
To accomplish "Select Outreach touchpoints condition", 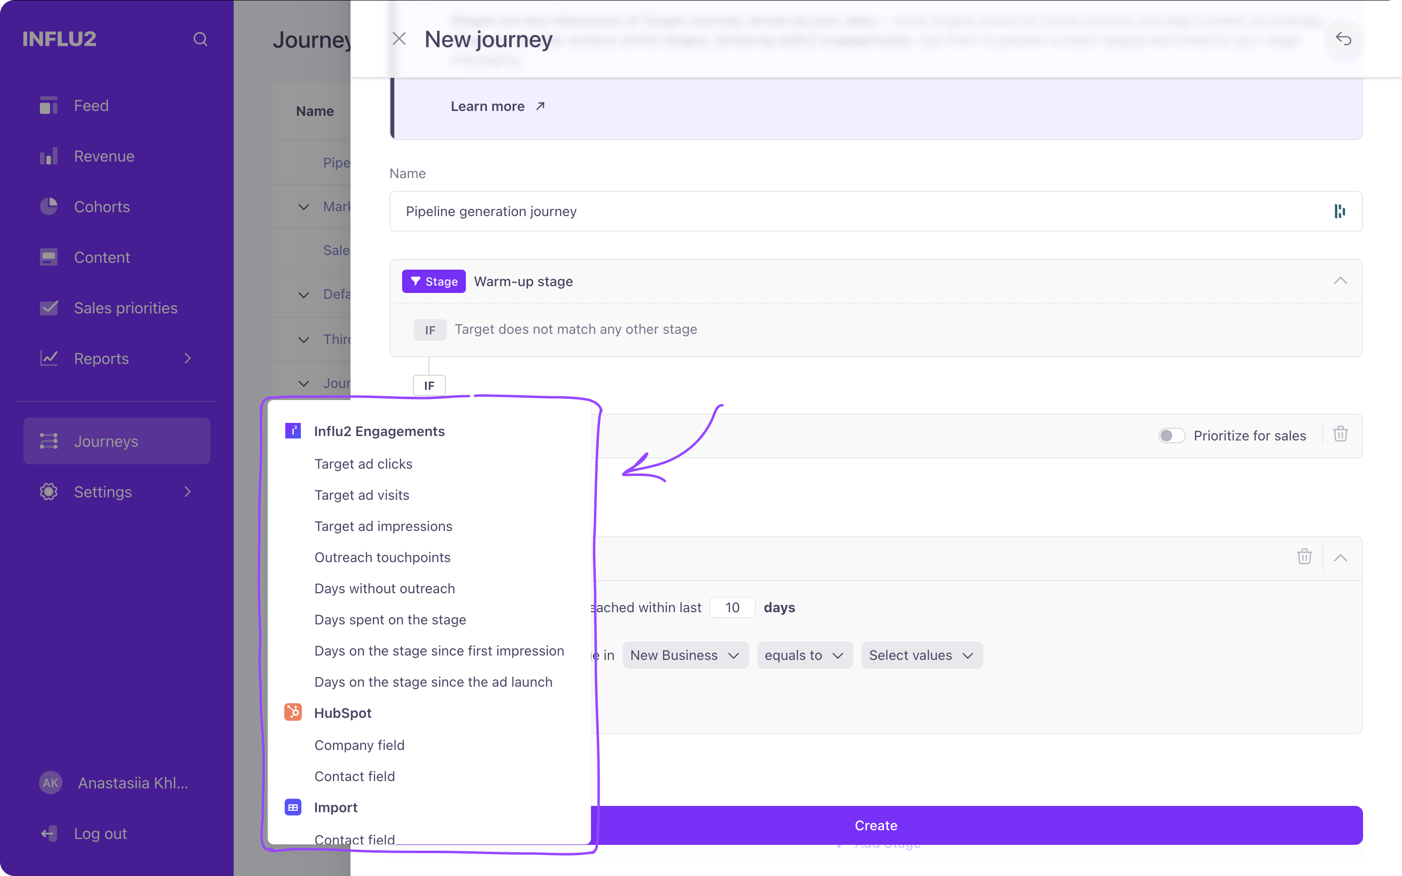I will (382, 557).
